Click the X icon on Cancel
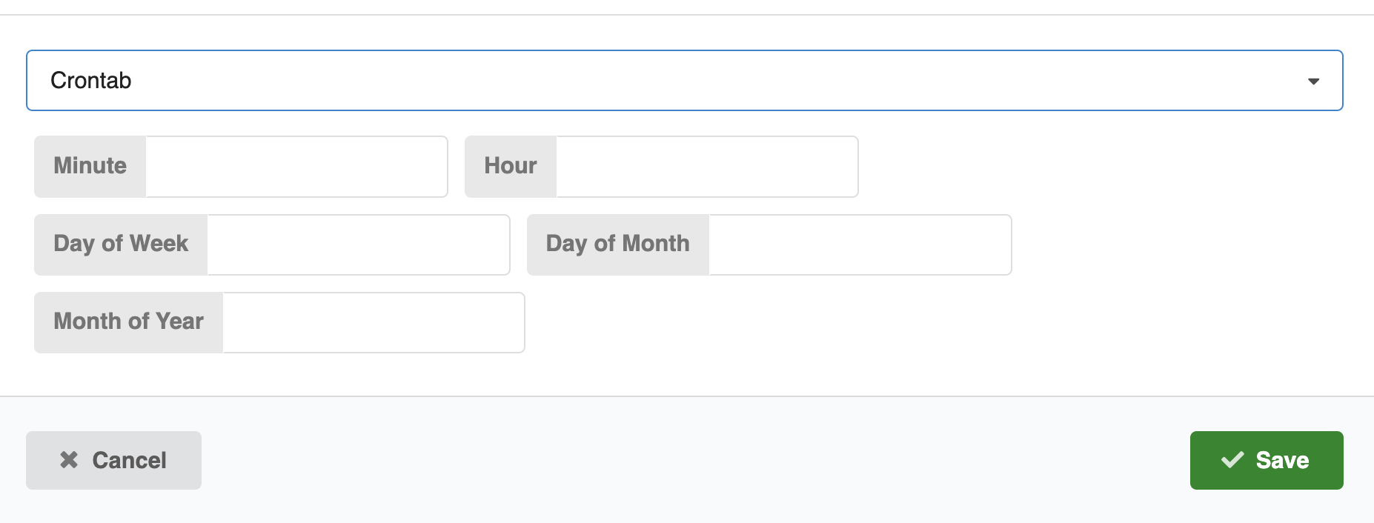Image resolution: width=1374 pixels, height=523 pixels. 69,460
